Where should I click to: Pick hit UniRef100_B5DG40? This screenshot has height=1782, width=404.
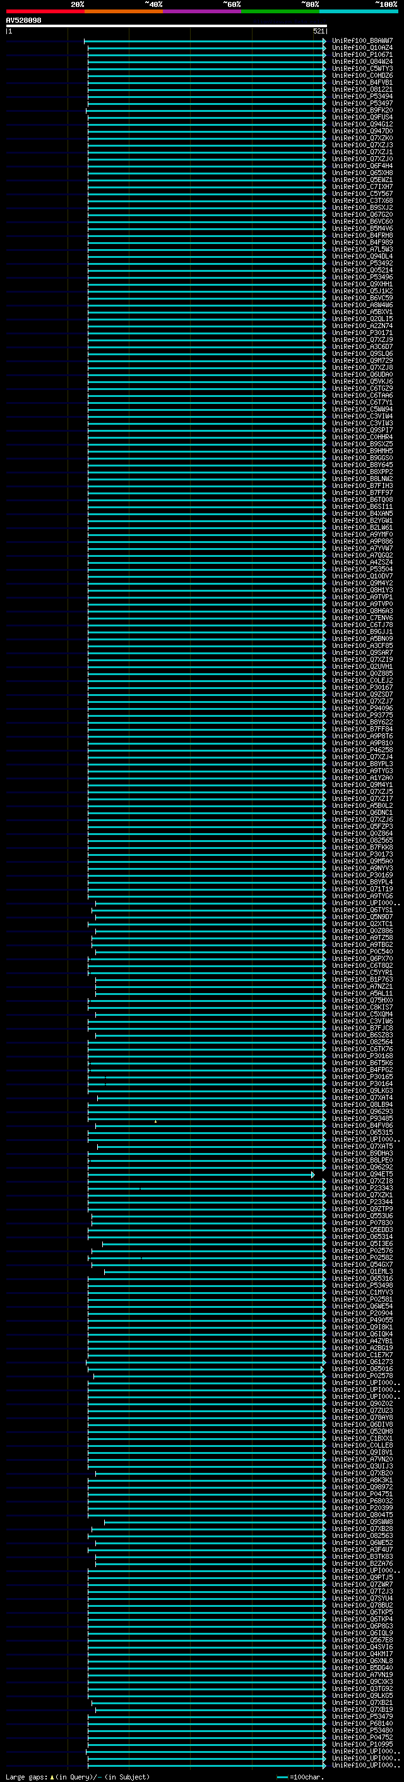(362, 1668)
